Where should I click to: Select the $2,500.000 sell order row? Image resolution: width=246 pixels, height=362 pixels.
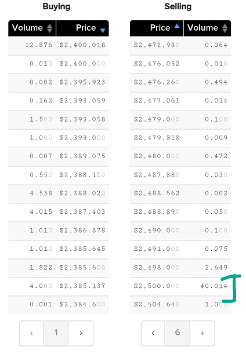click(x=180, y=287)
